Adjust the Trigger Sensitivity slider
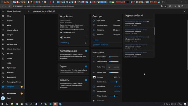This screenshot has width=188, height=106. coord(114,96)
